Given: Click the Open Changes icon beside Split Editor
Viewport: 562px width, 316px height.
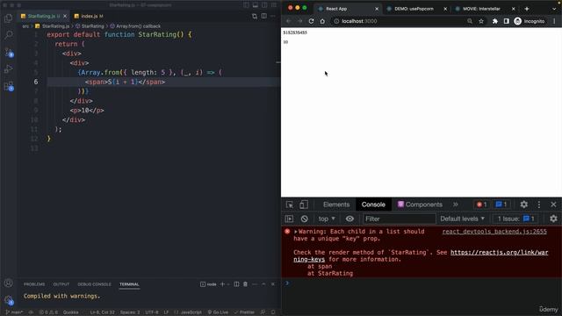Looking at the screenshot, I should click(x=255, y=16).
